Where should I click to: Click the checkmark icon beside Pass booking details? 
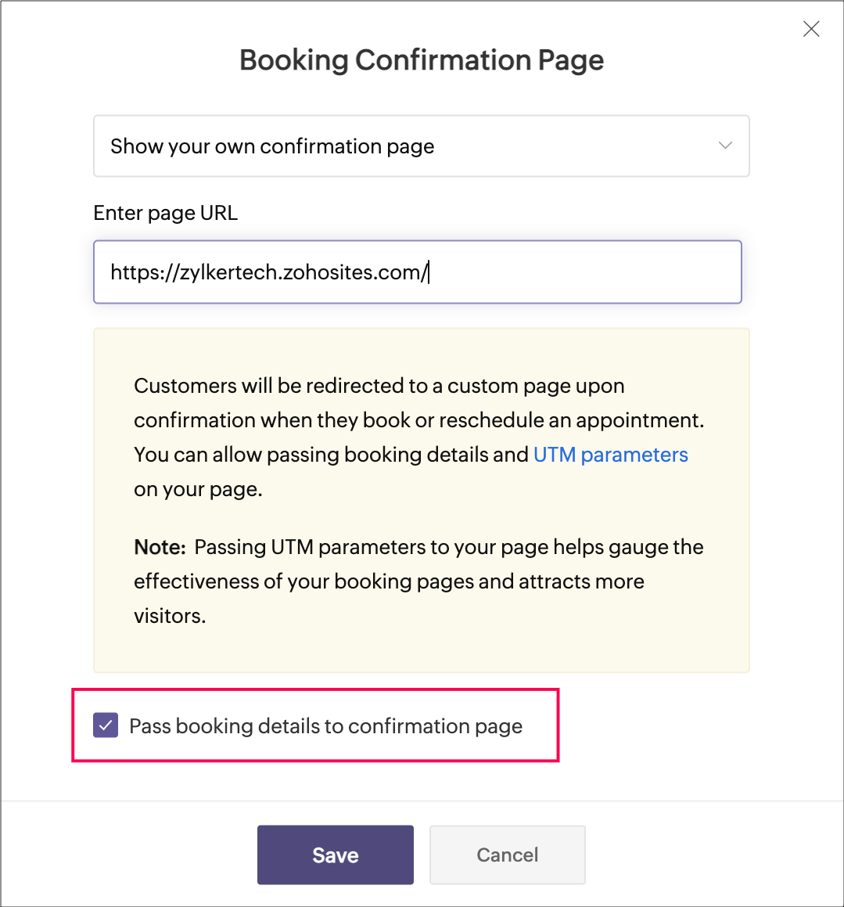point(106,725)
